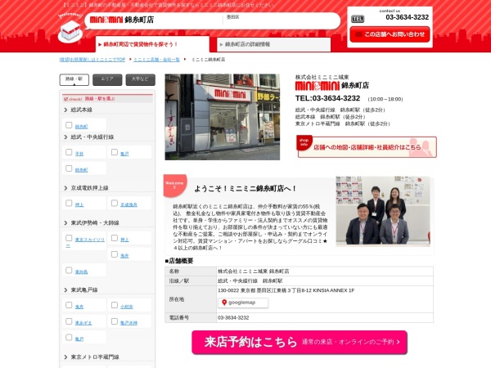Click the check! mark icon in the sidebar

pos(65,99)
